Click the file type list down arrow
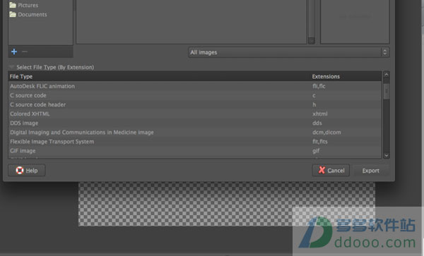 click(x=386, y=155)
